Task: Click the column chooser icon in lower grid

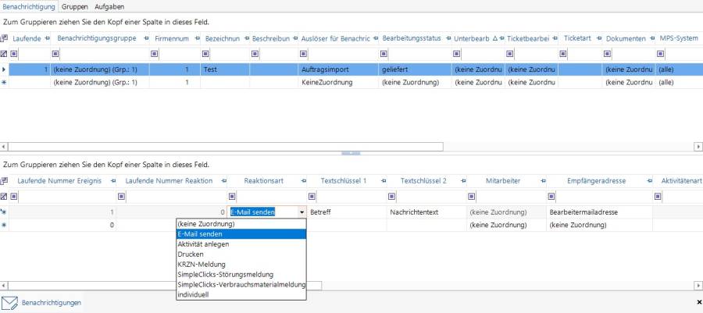Action: 4,181
